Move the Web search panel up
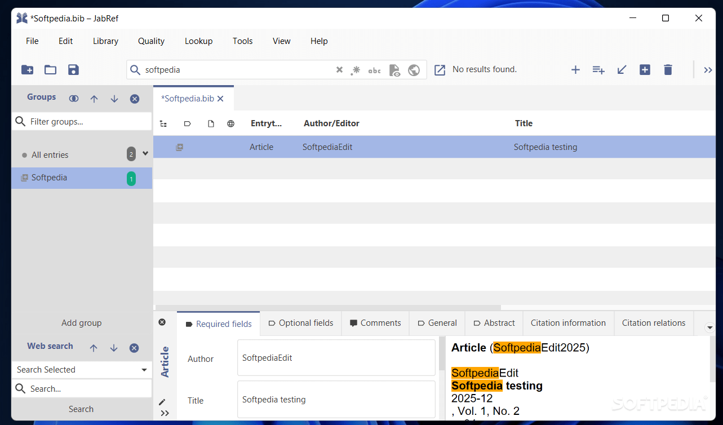The height and width of the screenshot is (425, 723). 94,348
